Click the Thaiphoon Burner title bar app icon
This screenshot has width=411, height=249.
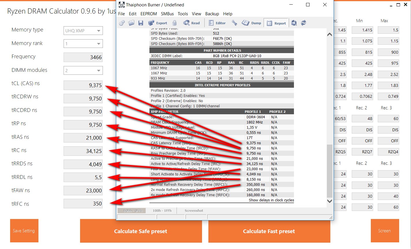[x=121, y=5]
